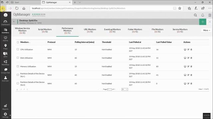Open the CPU Utilization monitor link
Screen dimensions: 213x119
pos(27,50)
